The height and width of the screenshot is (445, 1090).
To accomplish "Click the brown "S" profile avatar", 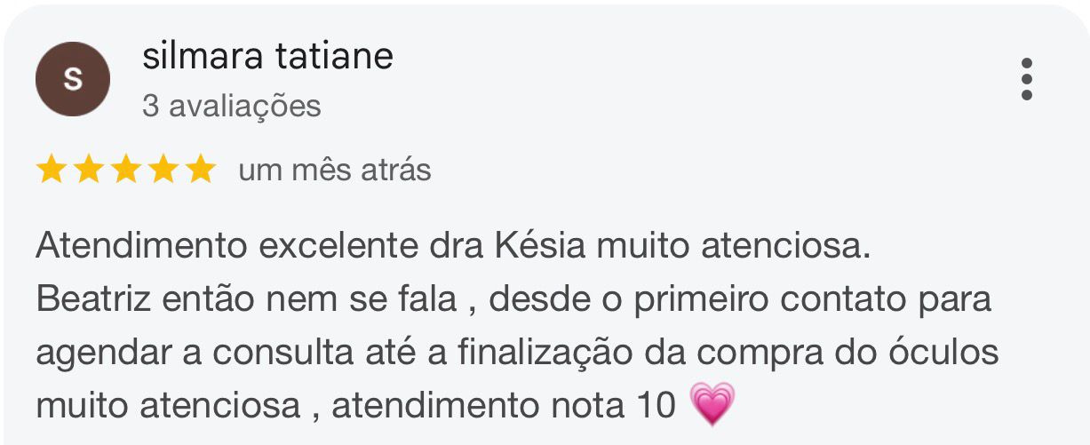I will (x=73, y=79).
